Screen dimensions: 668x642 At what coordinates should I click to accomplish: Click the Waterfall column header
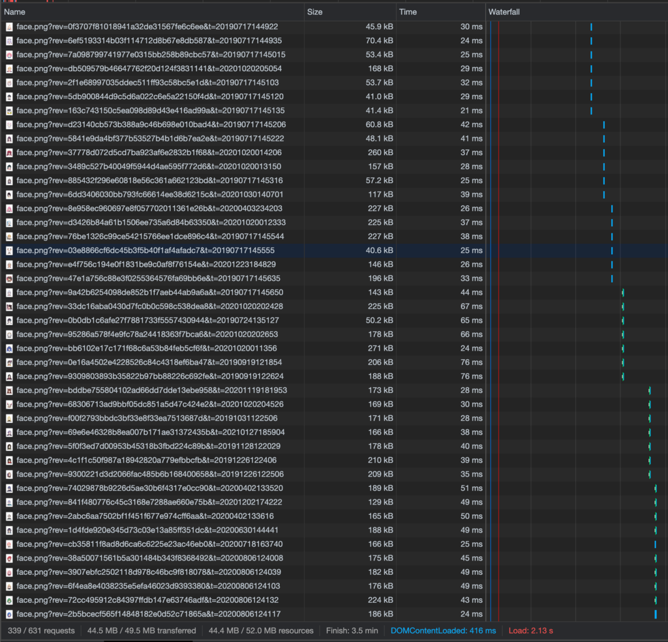pyautogui.click(x=504, y=12)
